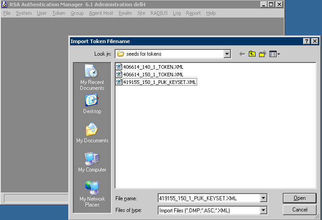Open My Documents in places bar

pyautogui.click(x=92, y=133)
